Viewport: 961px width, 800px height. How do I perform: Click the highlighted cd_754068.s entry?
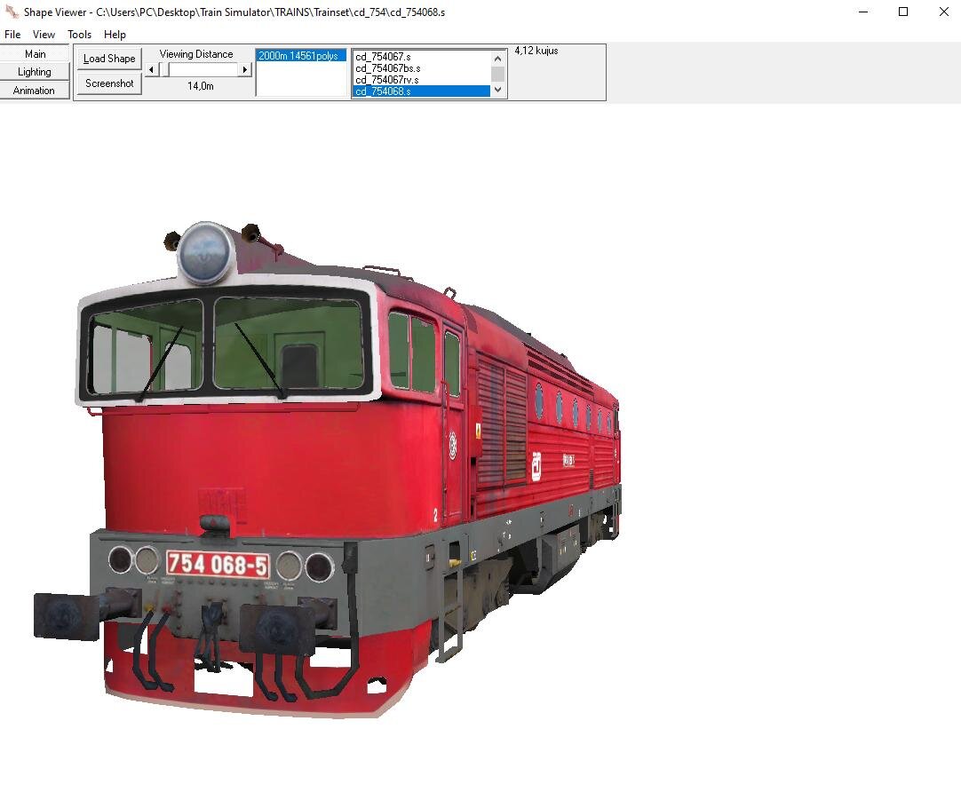pos(382,90)
